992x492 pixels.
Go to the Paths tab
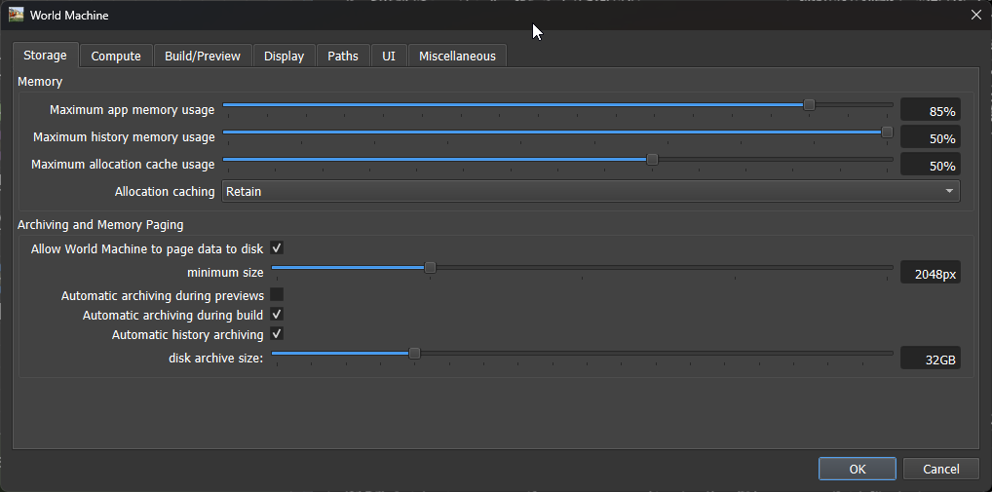[342, 57]
